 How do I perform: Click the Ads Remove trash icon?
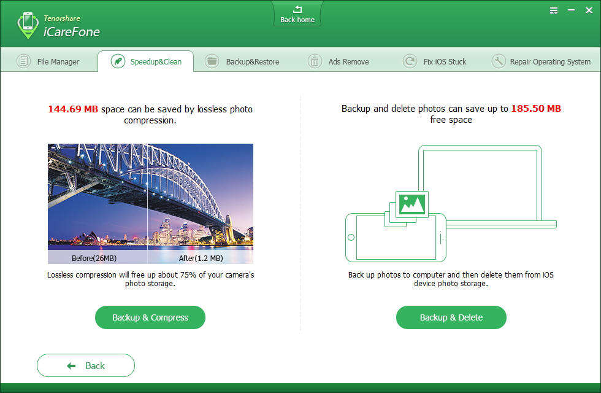[315, 61]
